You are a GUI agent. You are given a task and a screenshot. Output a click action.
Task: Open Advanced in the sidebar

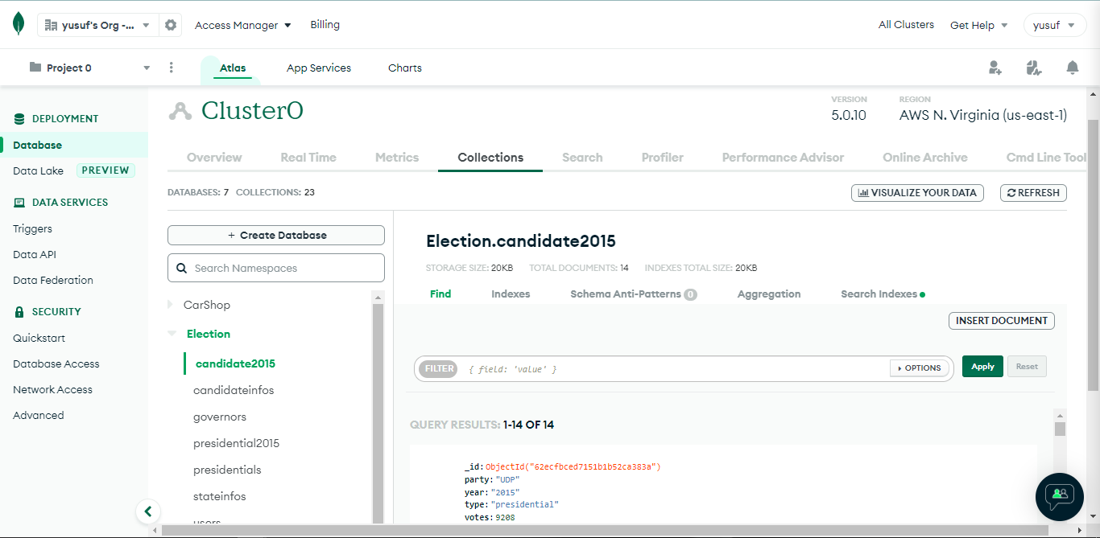point(39,416)
